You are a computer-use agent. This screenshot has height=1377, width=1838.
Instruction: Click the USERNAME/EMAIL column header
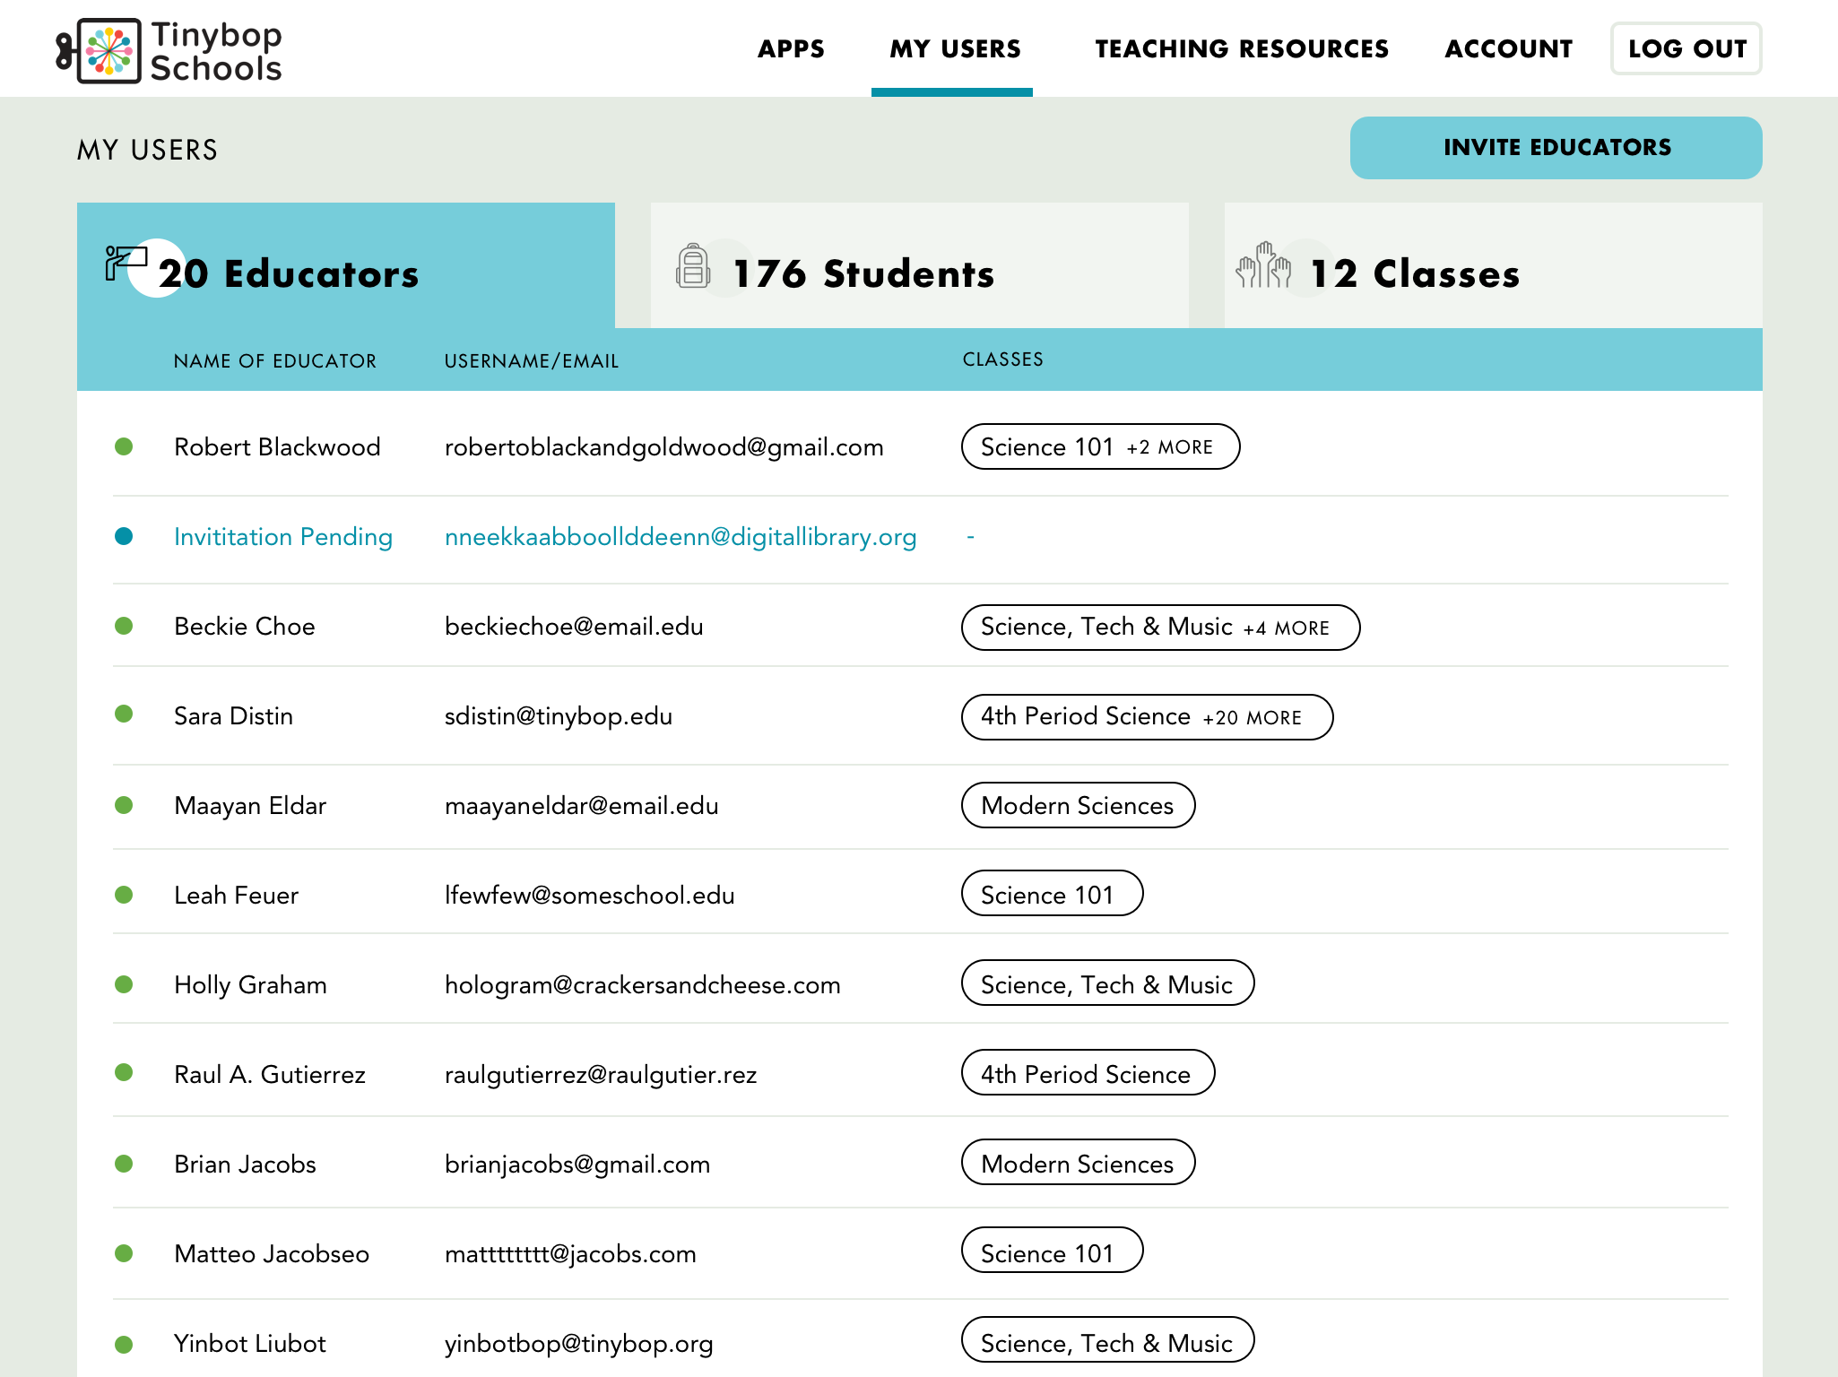[532, 360]
